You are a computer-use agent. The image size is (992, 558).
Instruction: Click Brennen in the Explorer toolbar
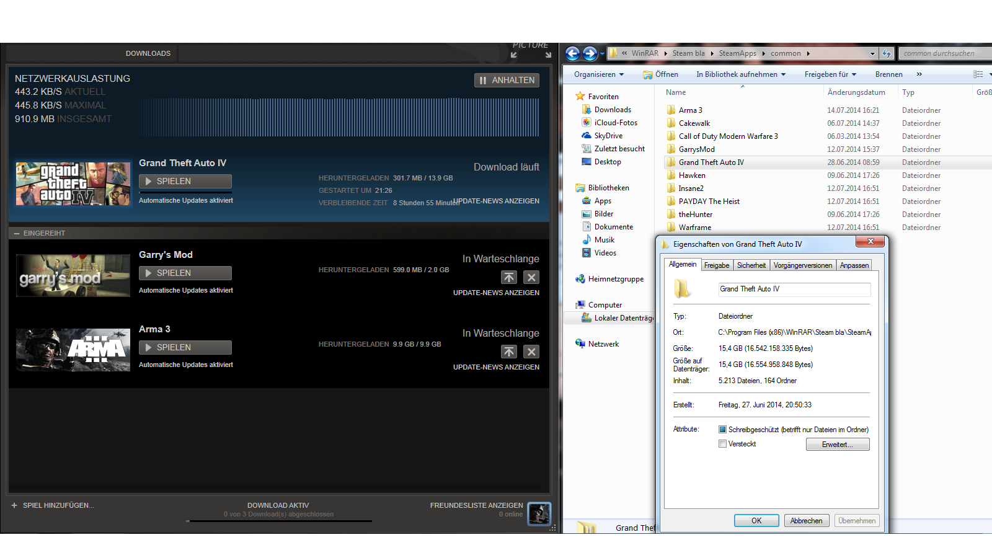pyautogui.click(x=888, y=74)
